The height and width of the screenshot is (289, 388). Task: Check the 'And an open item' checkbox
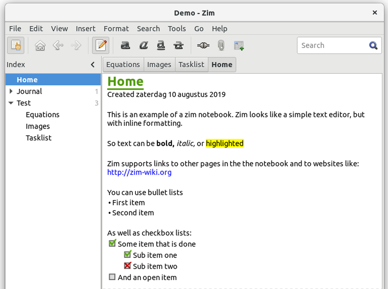click(x=112, y=277)
